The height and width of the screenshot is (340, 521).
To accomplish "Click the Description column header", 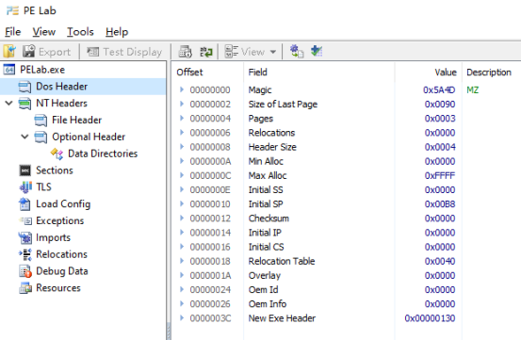I will tap(489, 73).
